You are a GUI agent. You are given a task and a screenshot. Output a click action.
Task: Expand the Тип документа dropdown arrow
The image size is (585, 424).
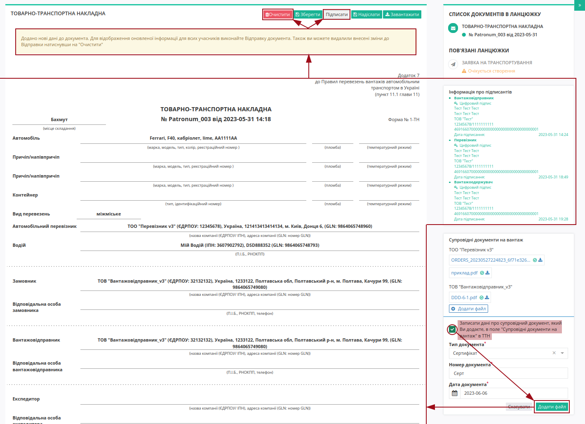tap(562, 353)
